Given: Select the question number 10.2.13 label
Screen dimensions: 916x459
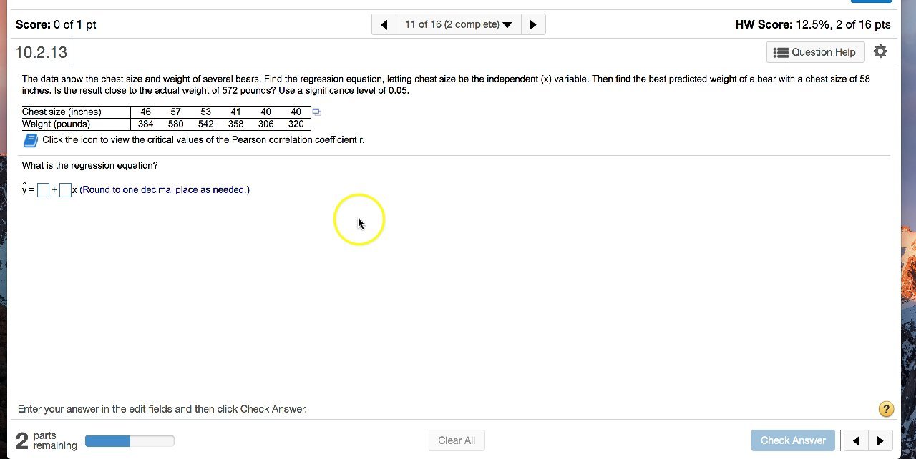Looking at the screenshot, I should (41, 51).
